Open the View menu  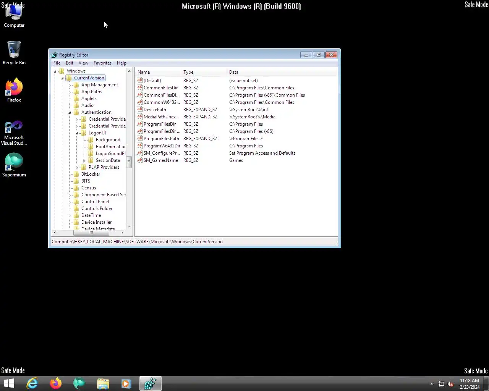point(83,63)
